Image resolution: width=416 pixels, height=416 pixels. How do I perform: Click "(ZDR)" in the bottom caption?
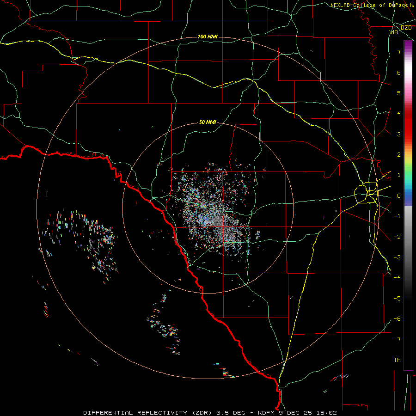click(202, 413)
